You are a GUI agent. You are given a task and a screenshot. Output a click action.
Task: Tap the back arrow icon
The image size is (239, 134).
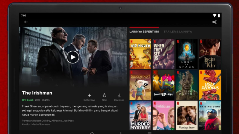point(26,22)
